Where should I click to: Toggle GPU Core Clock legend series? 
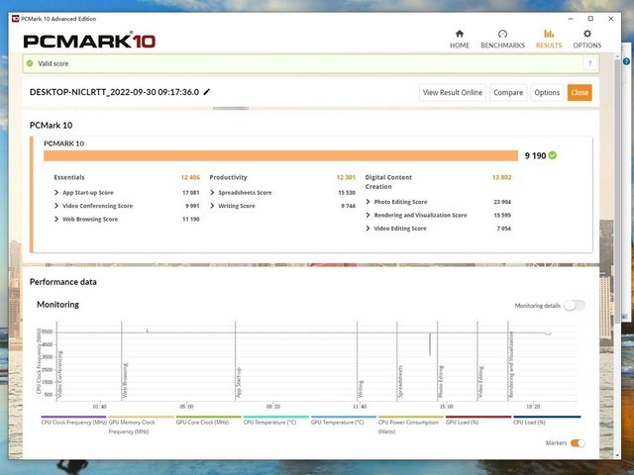(x=209, y=421)
